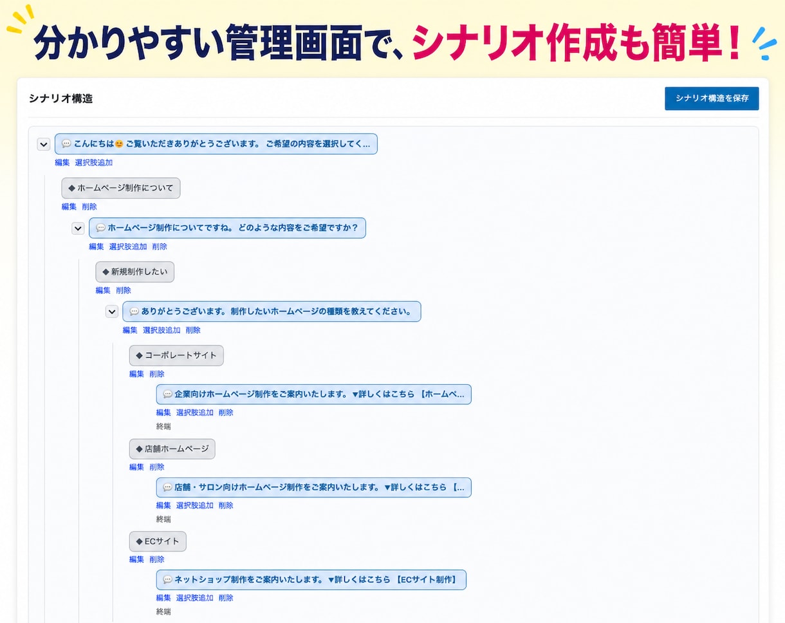Select the ありがとうございます message bubble
Screen dimensions: 785x623
click(272, 311)
